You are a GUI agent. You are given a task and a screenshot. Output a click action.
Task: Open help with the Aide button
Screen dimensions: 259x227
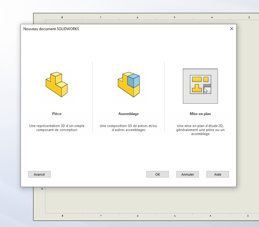pos(218,174)
